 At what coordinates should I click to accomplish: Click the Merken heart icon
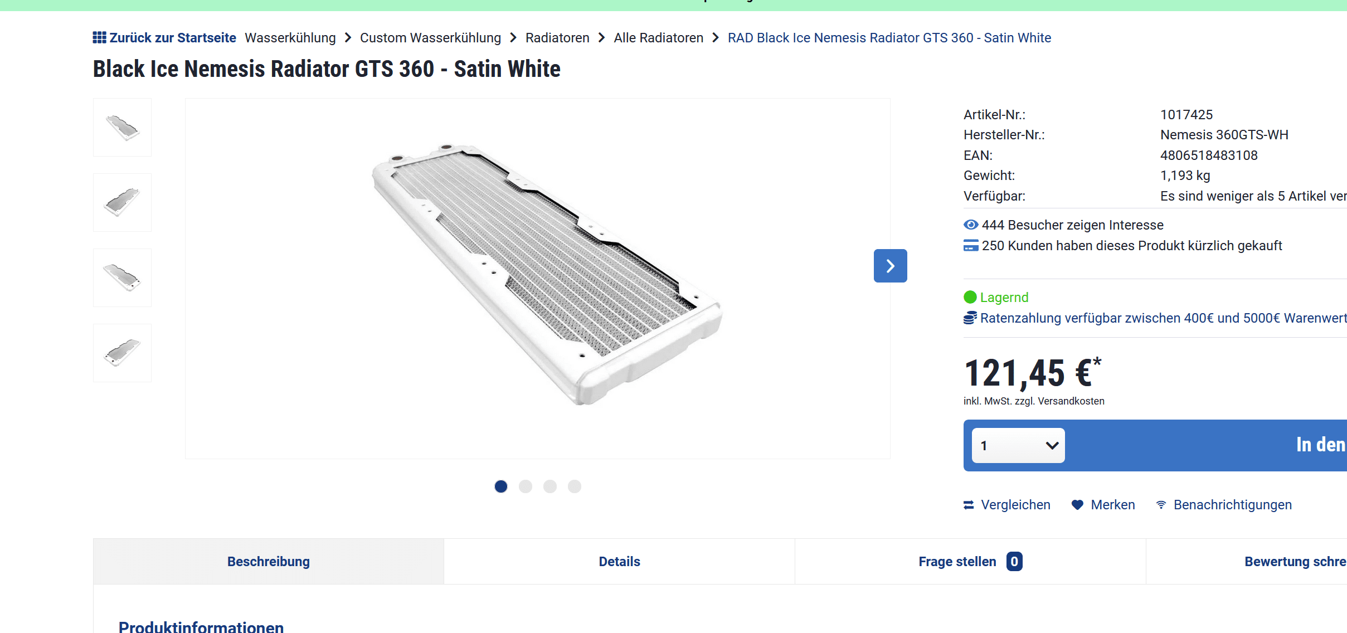1077,505
